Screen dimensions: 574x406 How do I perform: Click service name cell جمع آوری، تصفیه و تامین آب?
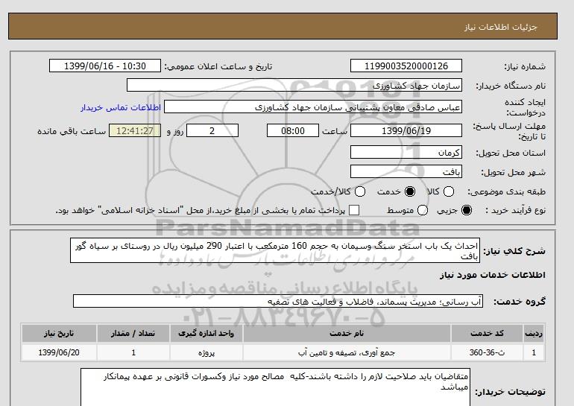[347, 352]
